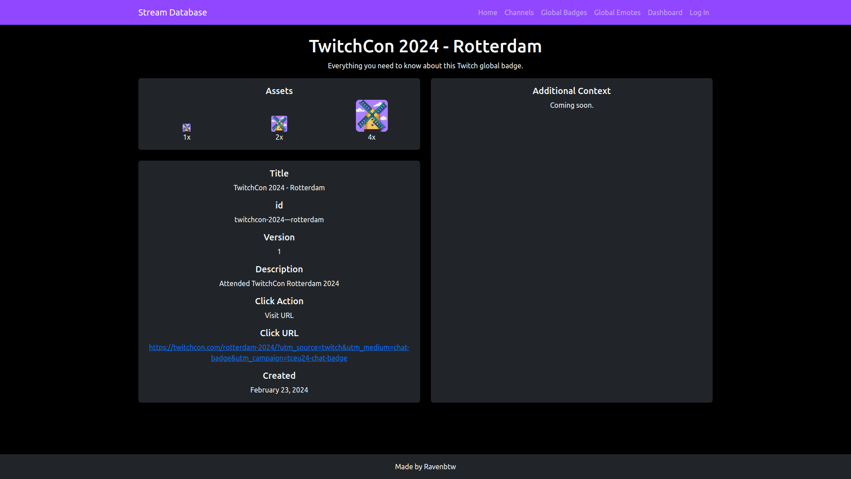Open the Channels nav item
The width and height of the screenshot is (851, 479).
519,12
